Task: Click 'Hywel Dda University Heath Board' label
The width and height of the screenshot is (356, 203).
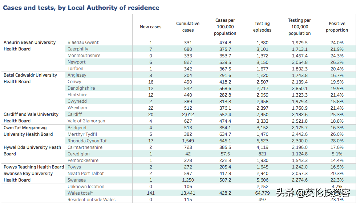Action: pyautogui.click(x=32, y=151)
